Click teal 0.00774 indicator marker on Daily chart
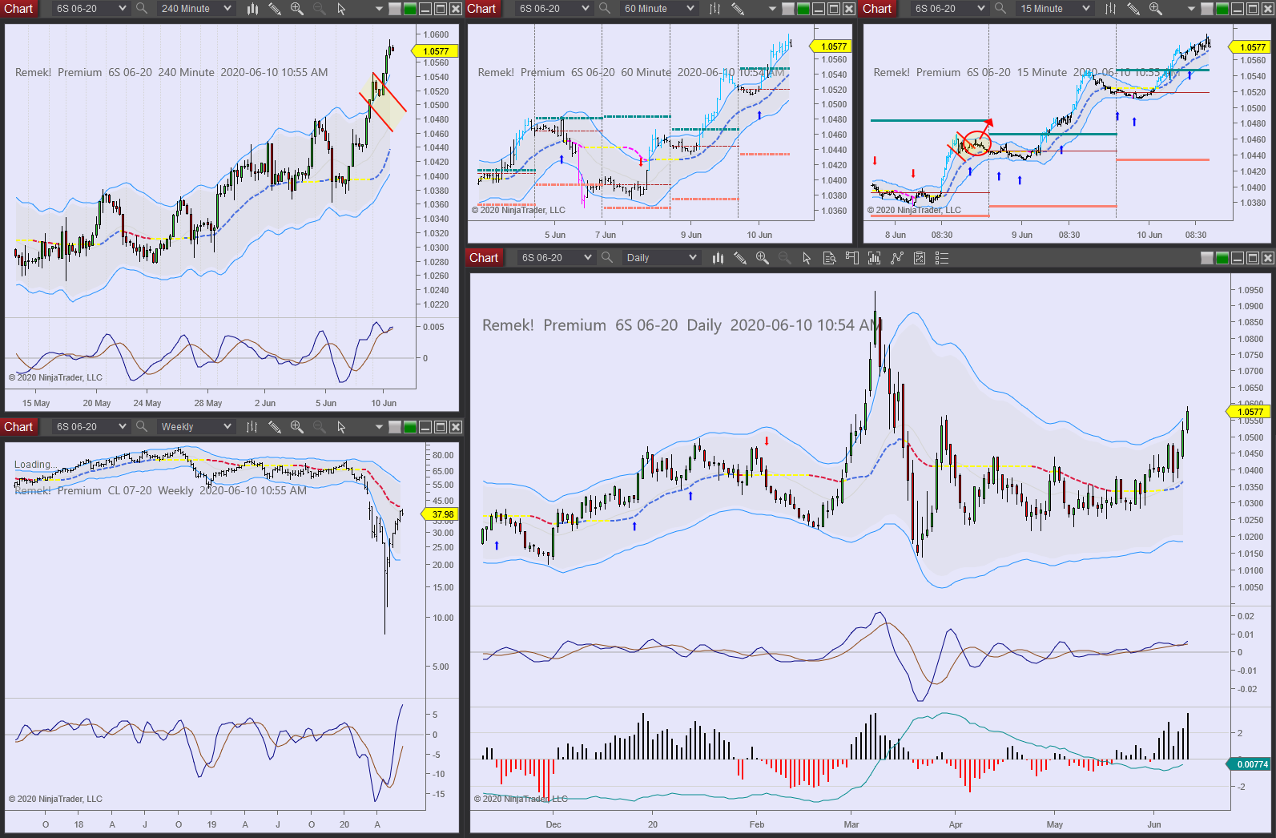The image size is (1276, 838). click(1250, 764)
